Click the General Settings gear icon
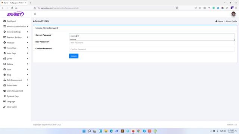The height and width of the screenshot is (134, 239). (4, 32)
